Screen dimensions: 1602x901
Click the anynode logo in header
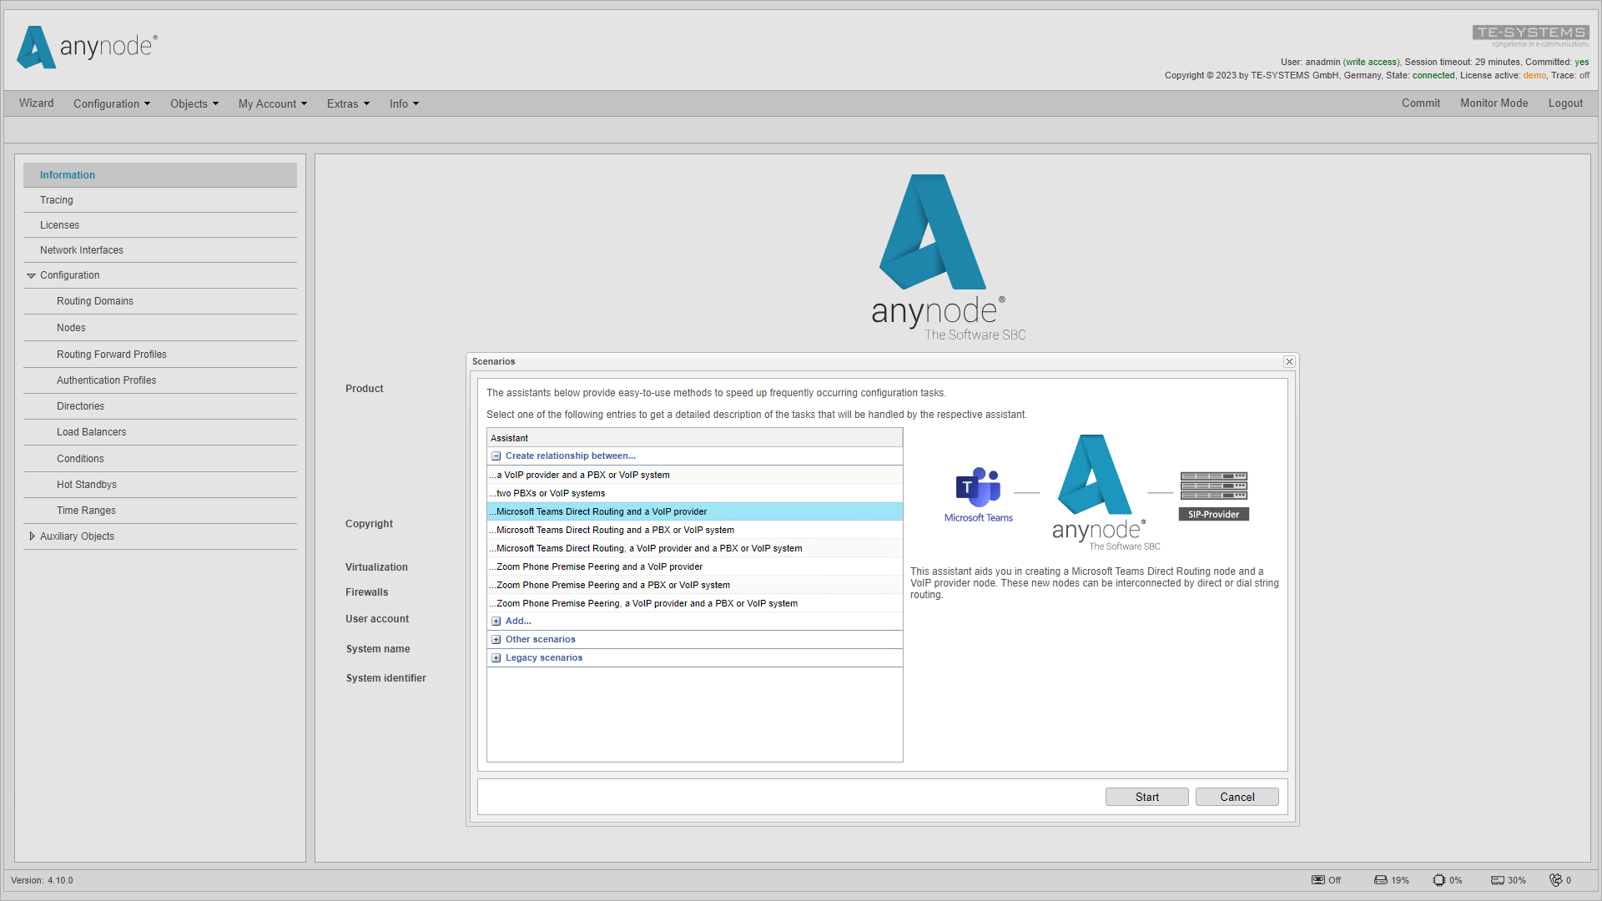coord(87,47)
